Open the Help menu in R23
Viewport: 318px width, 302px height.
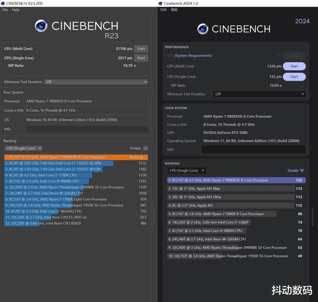pyautogui.click(x=16, y=10)
